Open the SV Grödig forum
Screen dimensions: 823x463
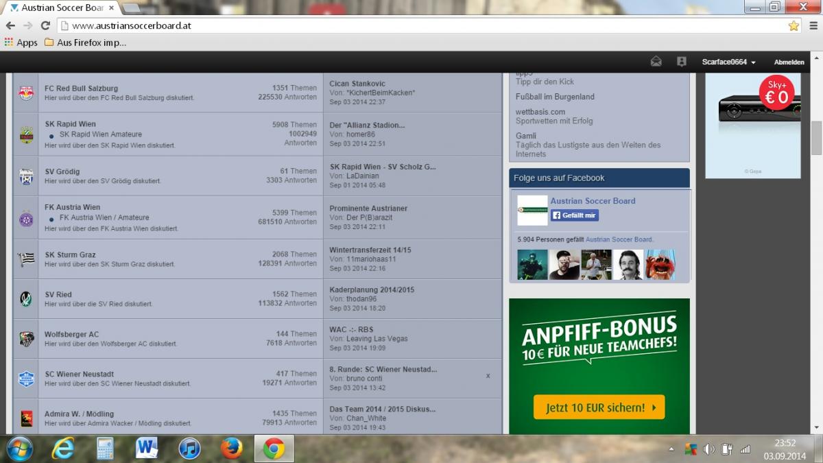(62, 171)
